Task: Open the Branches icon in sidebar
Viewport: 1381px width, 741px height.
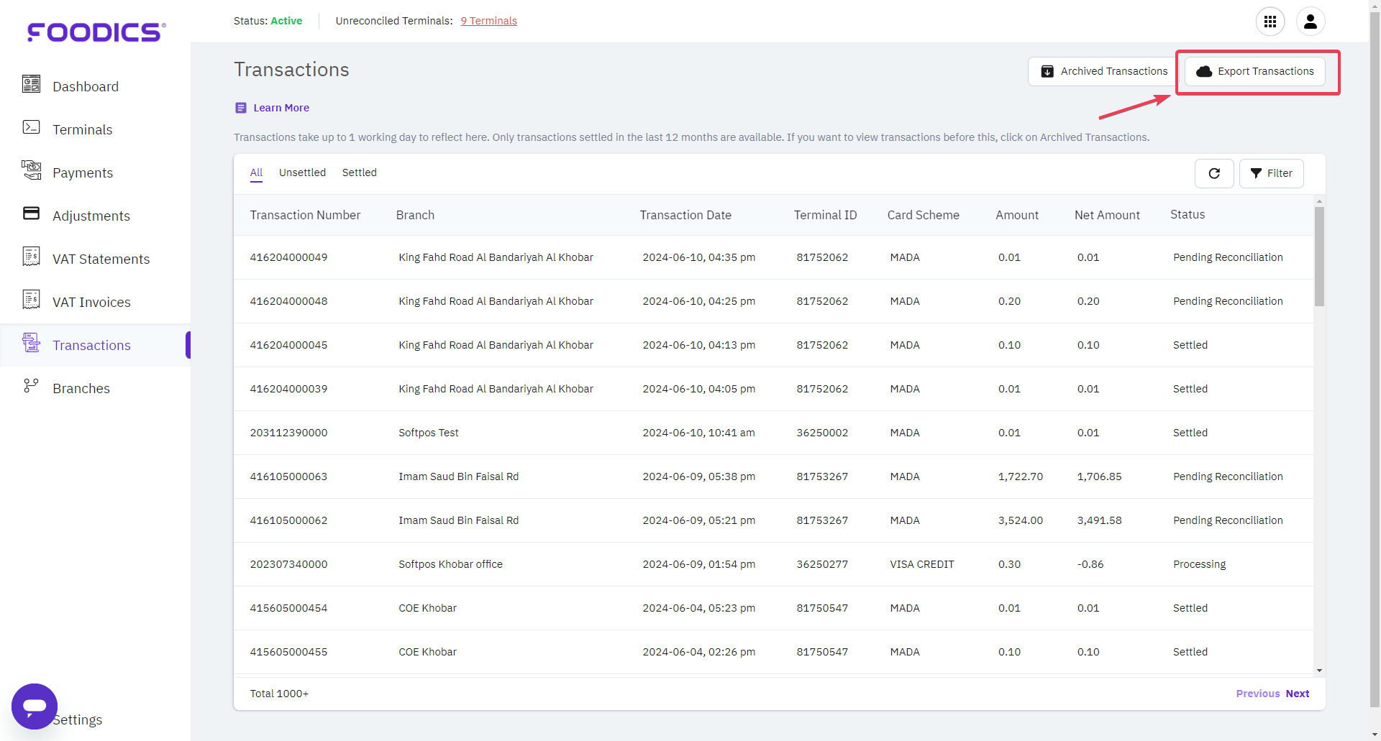Action: point(31,387)
